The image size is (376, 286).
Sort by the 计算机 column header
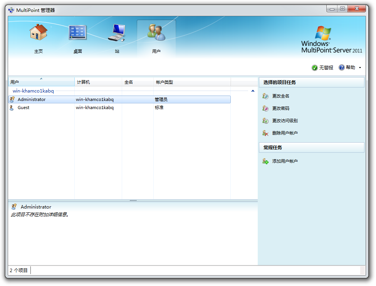coord(98,82)
